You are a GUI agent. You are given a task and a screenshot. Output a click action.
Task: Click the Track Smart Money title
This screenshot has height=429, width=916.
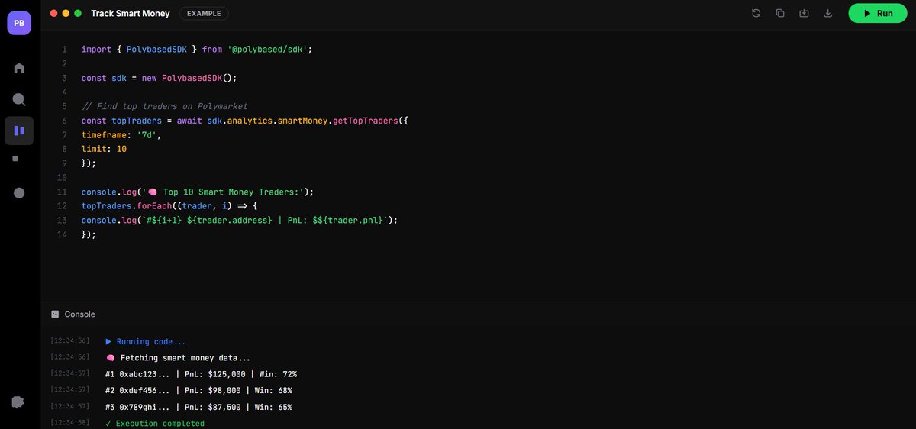[x=131, y=13]
